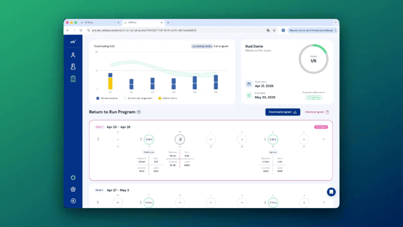The image size is (403, 227).
Task: Select the second OnTrace browser tab
Action: (x=143, y=23)
